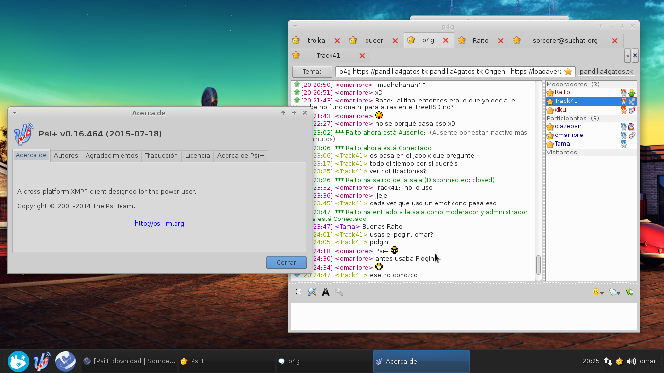Click the message input box

tap(464, 316)
